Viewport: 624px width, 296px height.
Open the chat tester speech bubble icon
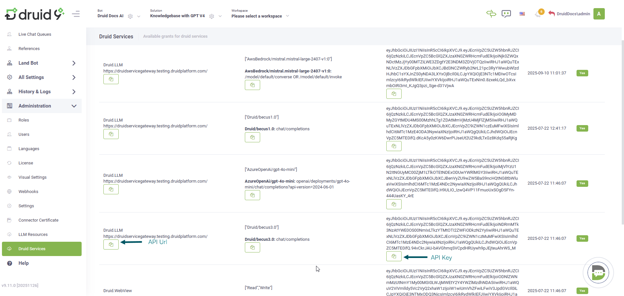(x=506, y=14)
